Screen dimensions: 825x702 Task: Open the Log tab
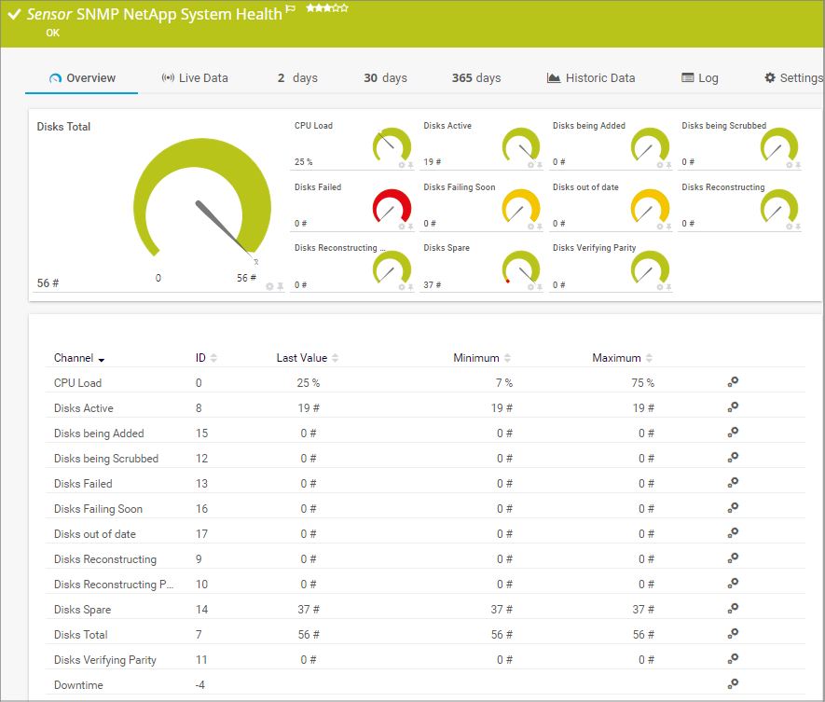coord(700,78)
